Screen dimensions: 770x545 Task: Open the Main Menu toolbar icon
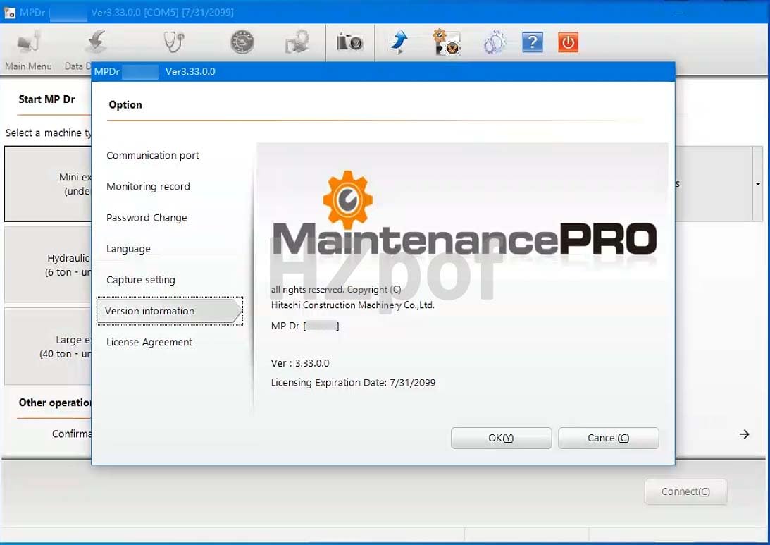click(28, 41)
